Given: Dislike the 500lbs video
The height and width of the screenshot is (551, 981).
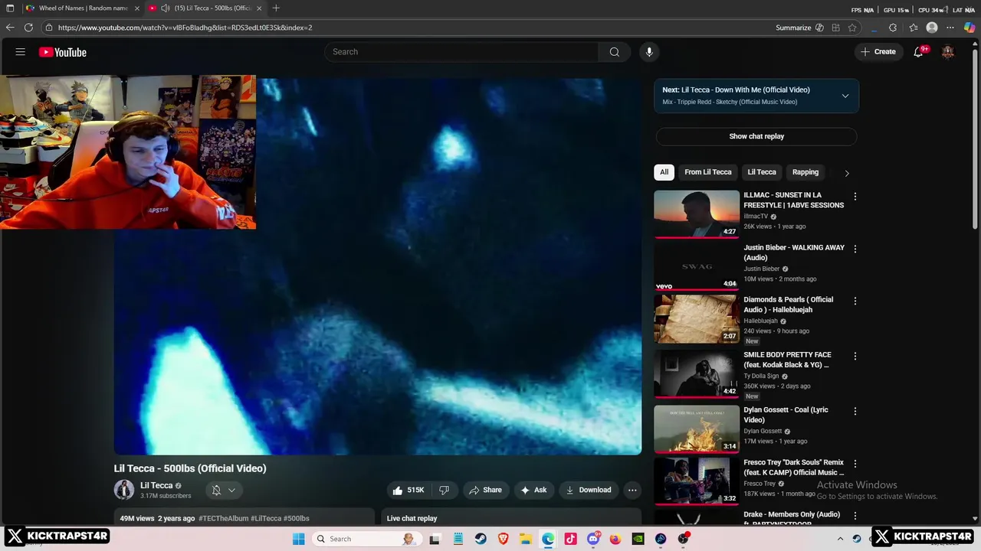Looking at the screenshot, I should pyautogui.click(x=444, y=490).
